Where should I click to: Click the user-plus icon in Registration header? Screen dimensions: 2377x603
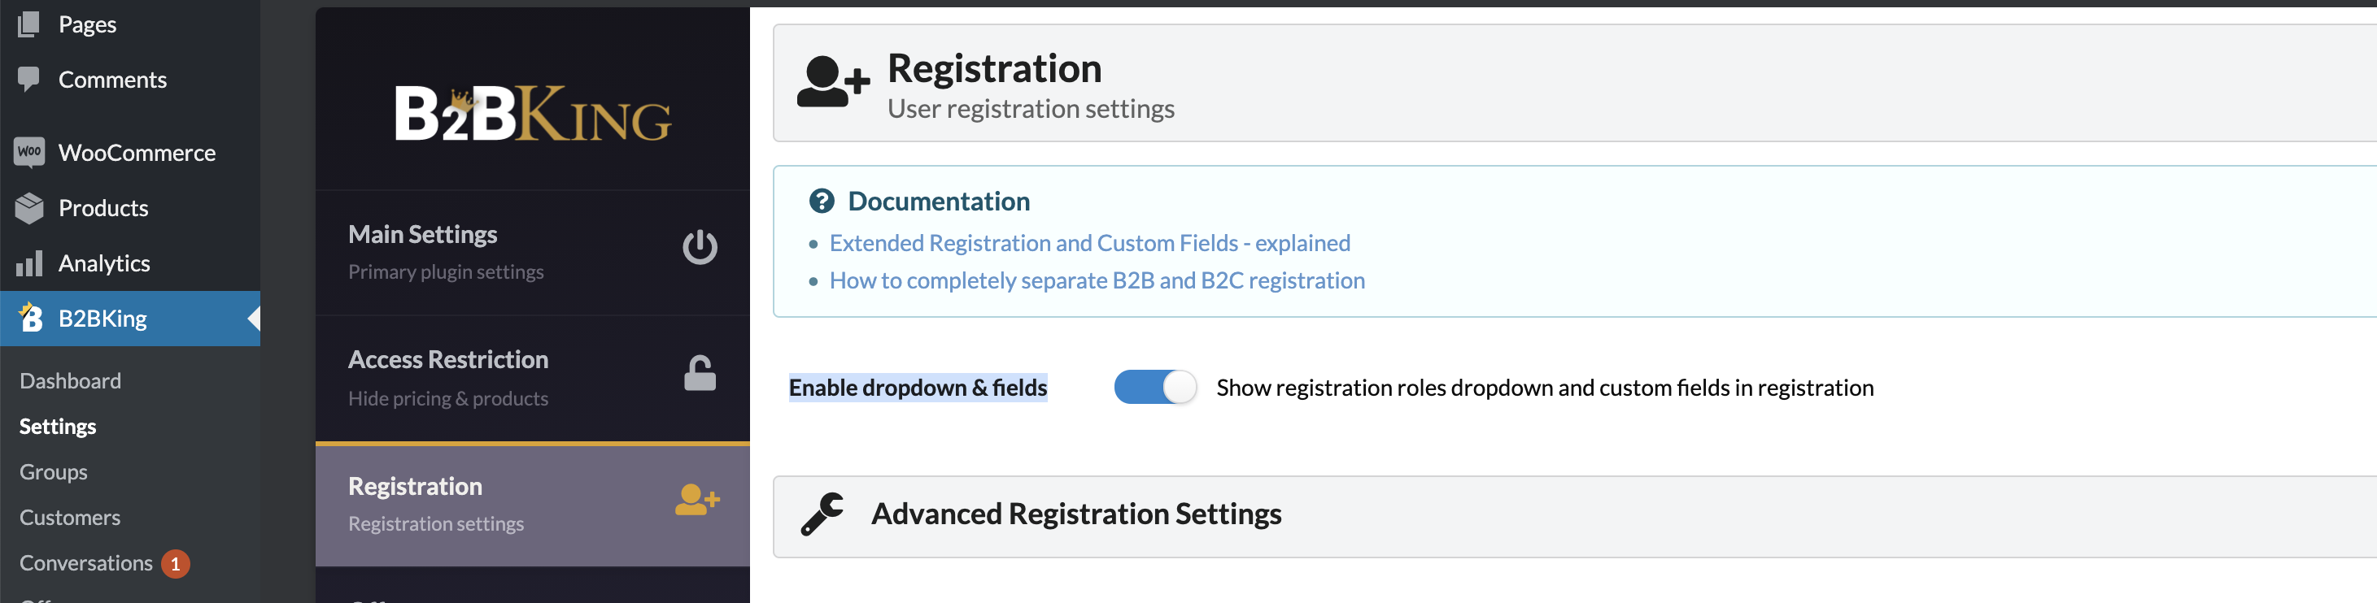coord(833,81)
